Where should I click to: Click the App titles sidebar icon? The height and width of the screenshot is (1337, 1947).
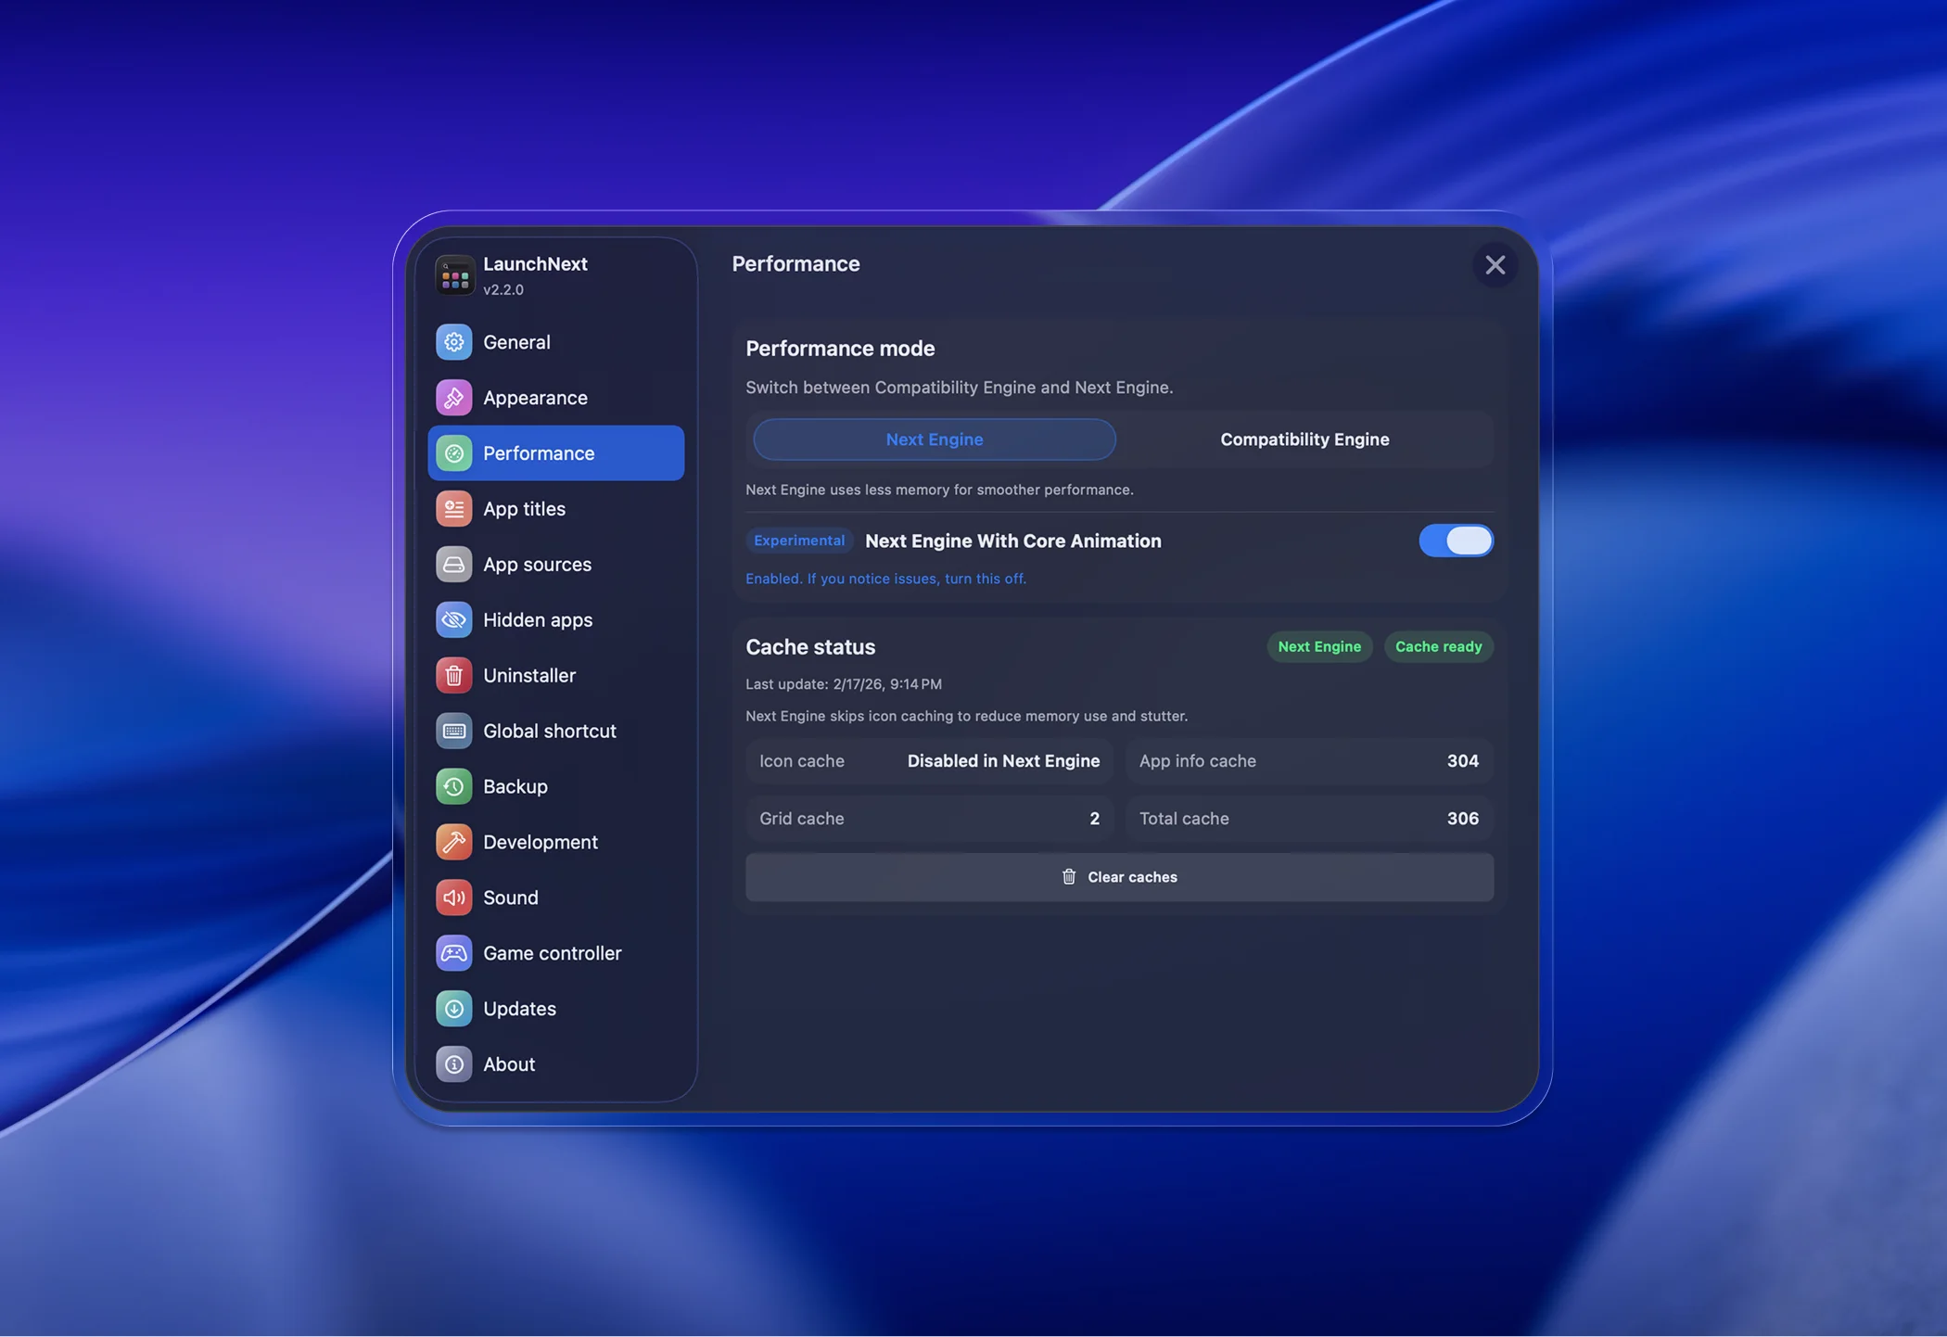(x=453, y=509)
